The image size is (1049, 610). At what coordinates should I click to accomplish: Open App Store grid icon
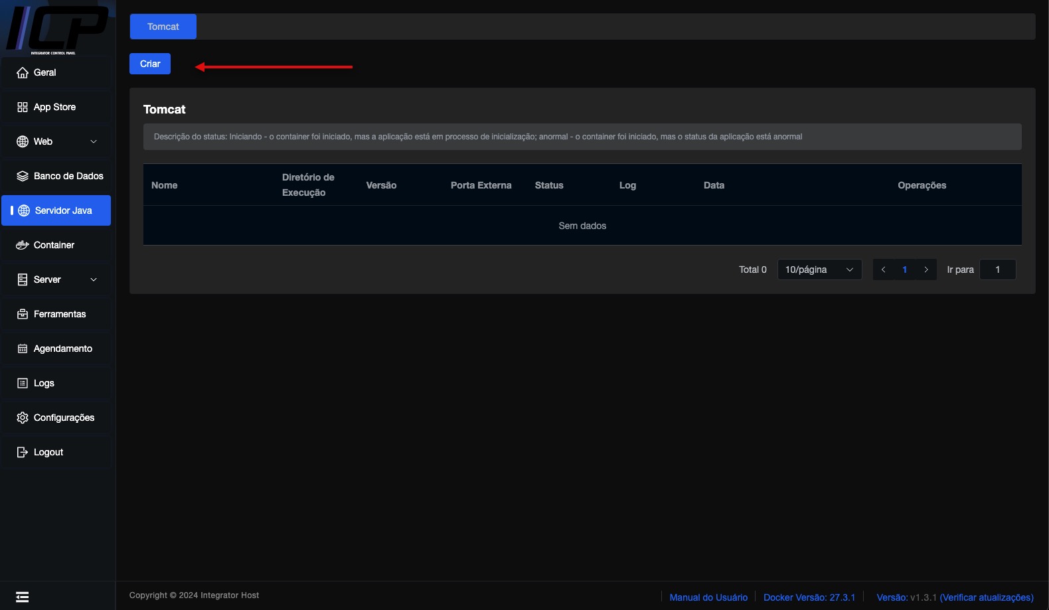(x=23, y=108)
